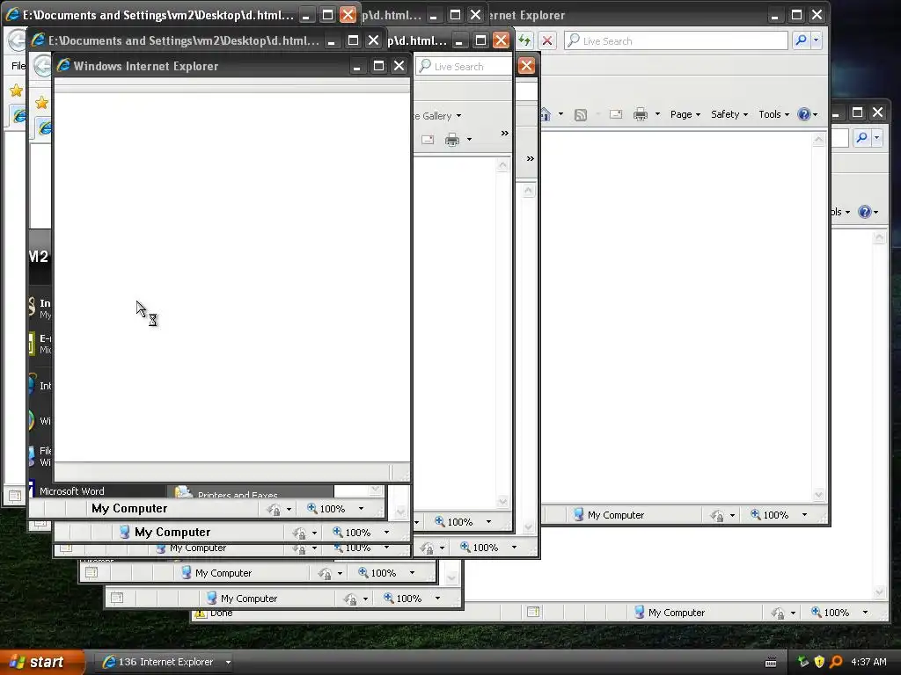Image resolution: width=901 pixels, height=675 pixels.
Task: Click the Start button
Action: (42, 662)
